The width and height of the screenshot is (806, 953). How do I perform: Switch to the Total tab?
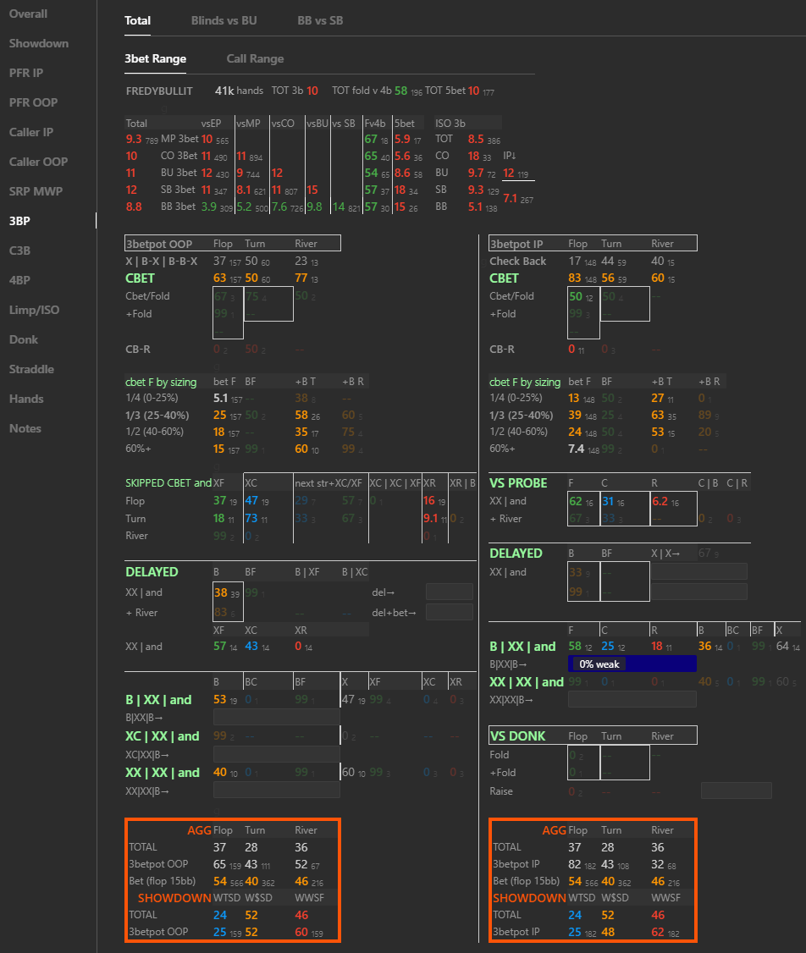[137, 20]
